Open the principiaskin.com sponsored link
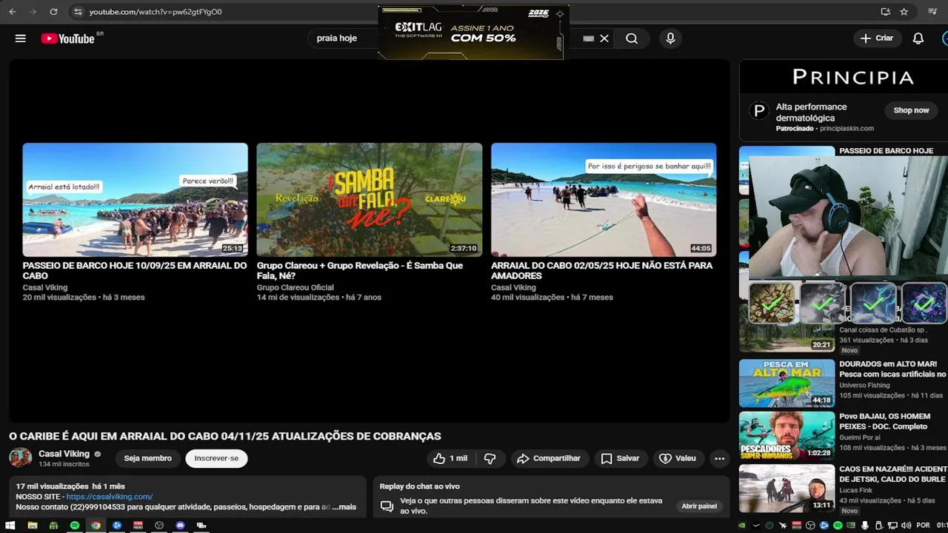 pyautogui.click(x=847, y=128)
